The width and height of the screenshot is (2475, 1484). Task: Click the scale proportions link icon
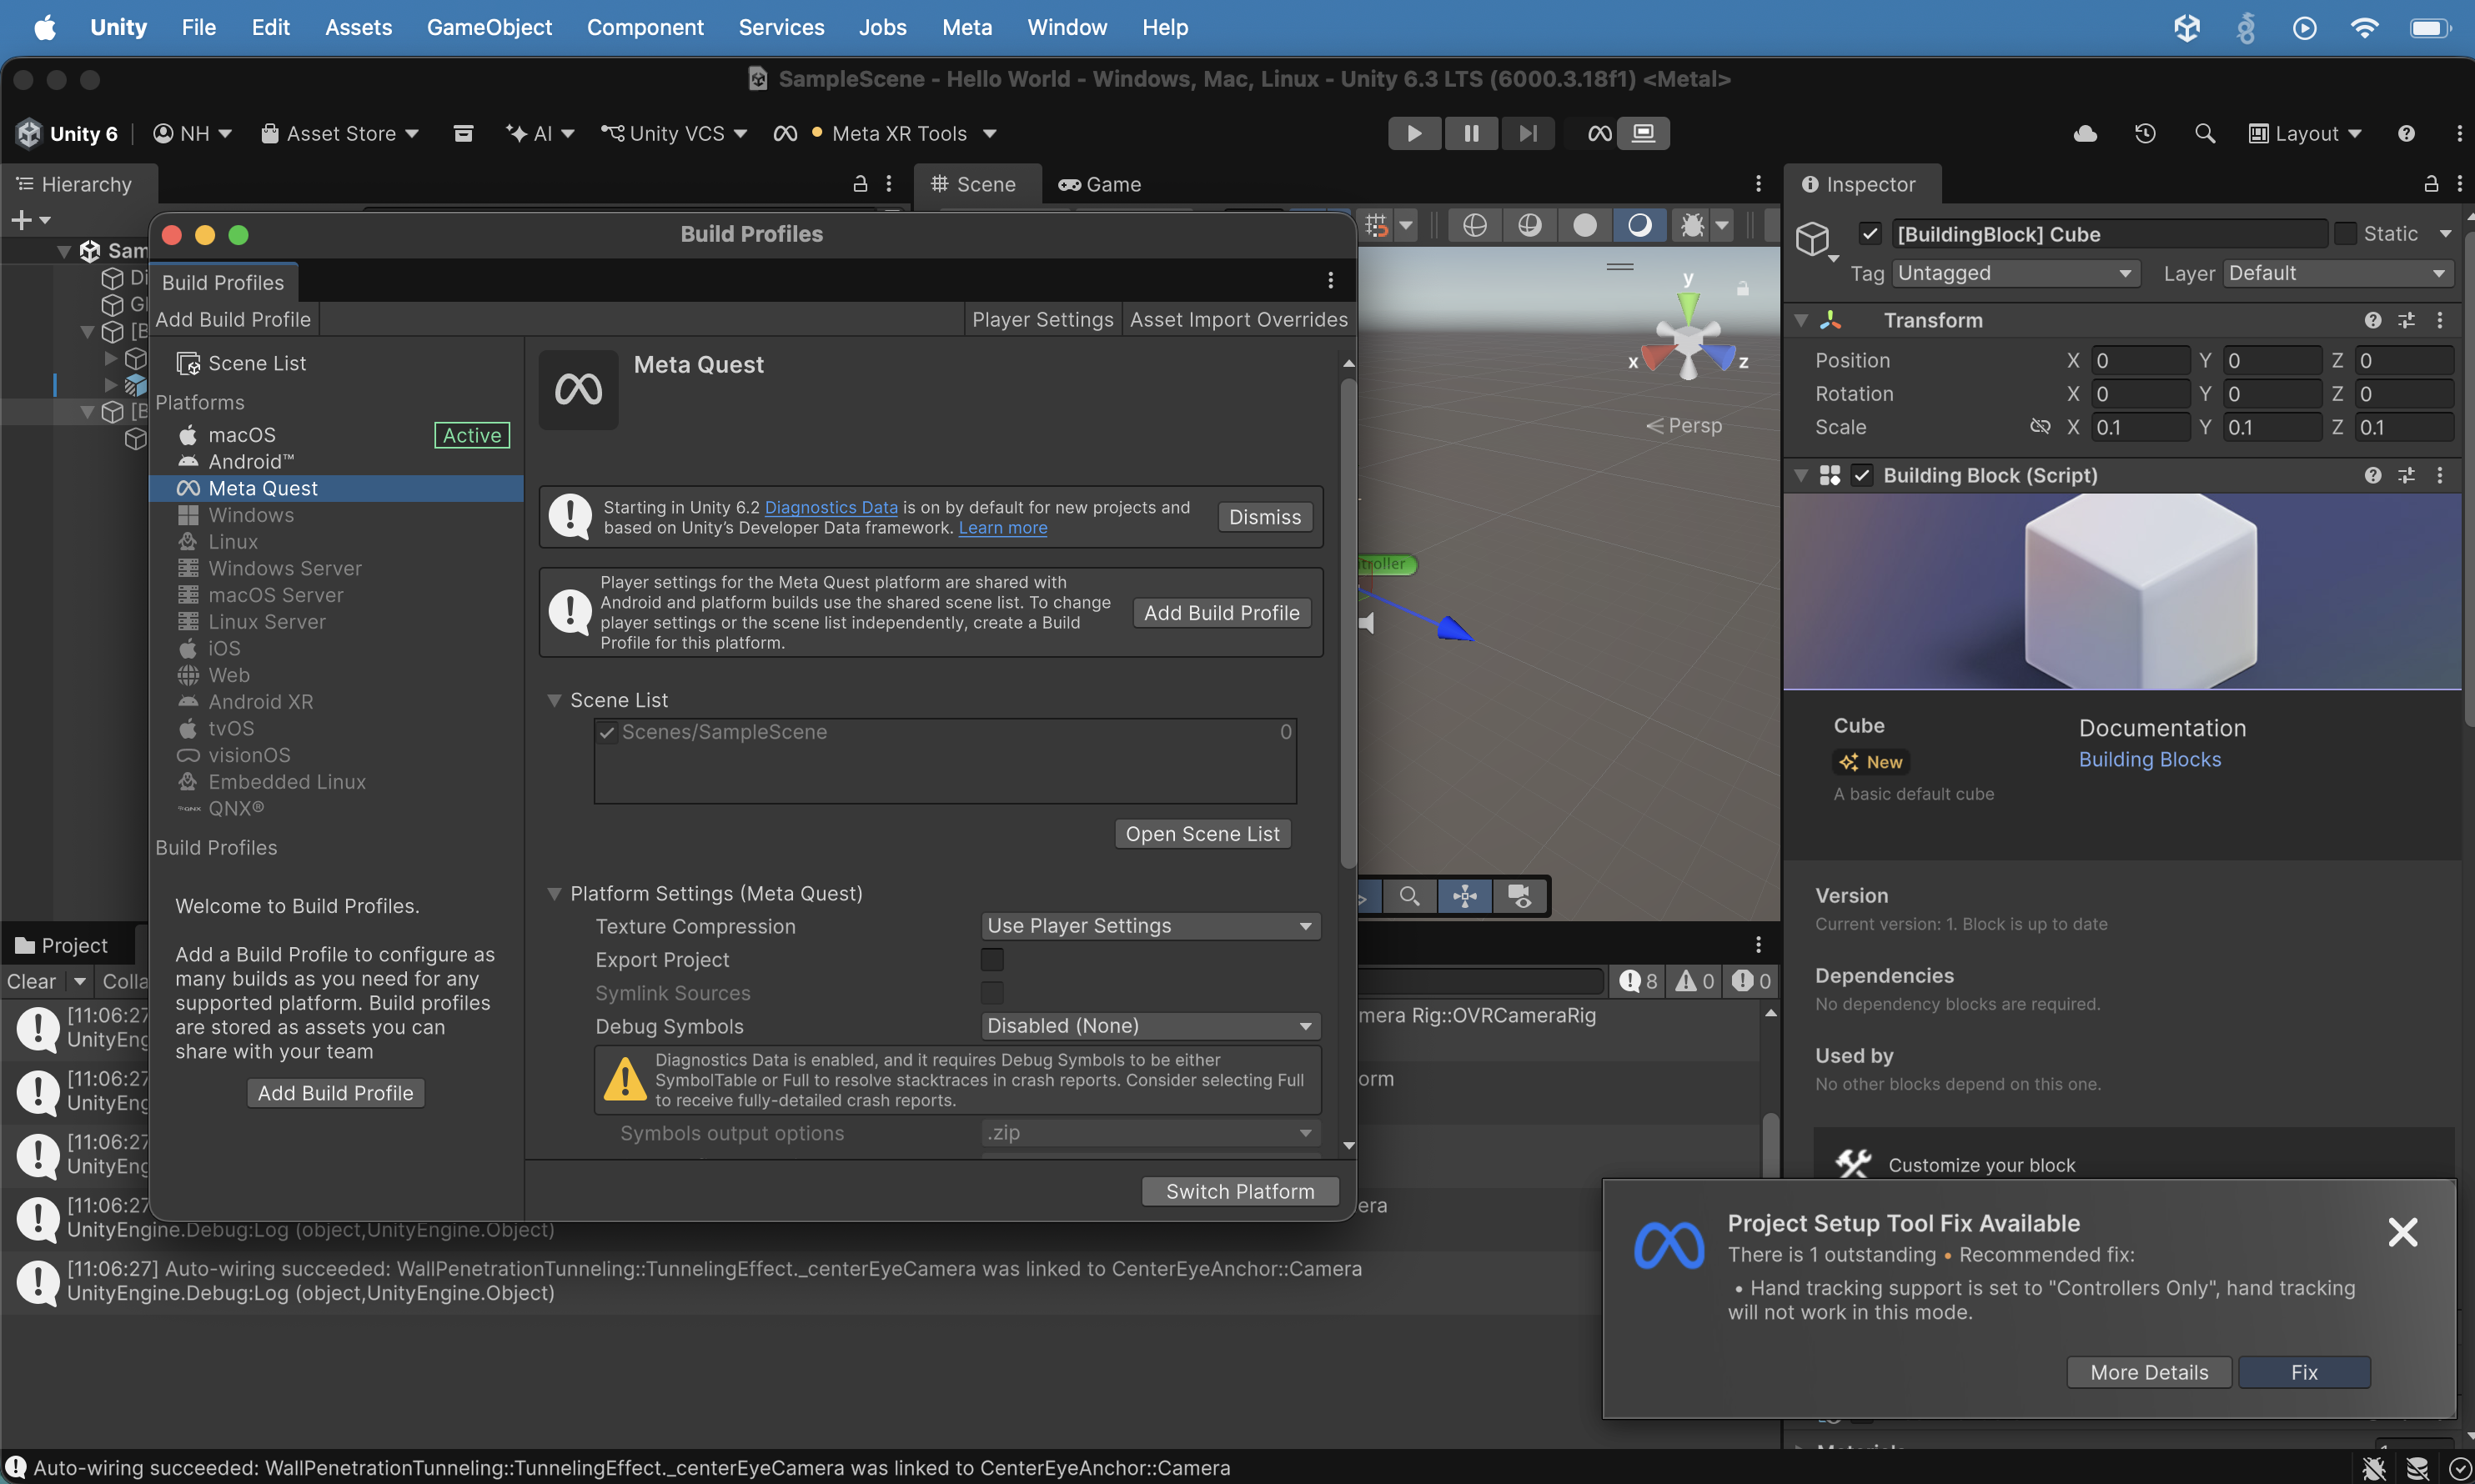tap(2040, 427)
